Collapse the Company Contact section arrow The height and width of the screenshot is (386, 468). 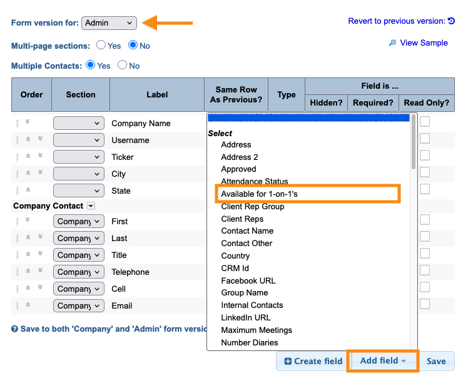[x=91, y=206]
